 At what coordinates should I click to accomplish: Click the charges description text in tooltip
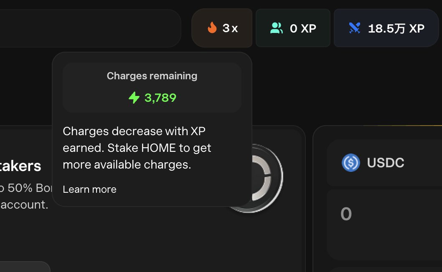pyautogui.click(x=137, y=148)
